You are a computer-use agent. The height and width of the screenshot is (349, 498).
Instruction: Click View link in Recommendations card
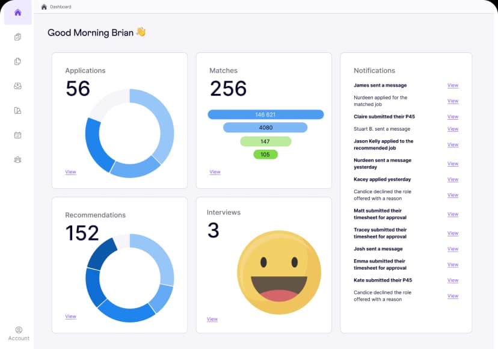coord(70,317)
